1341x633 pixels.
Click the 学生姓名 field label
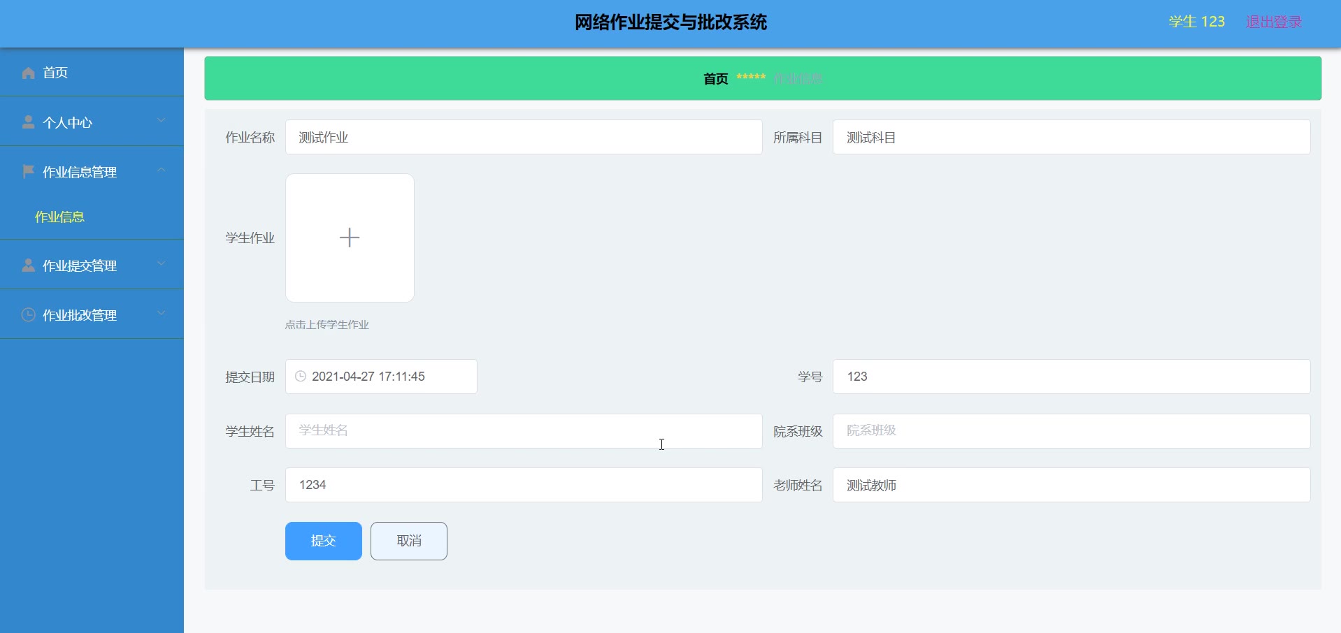tap(250, 432)
